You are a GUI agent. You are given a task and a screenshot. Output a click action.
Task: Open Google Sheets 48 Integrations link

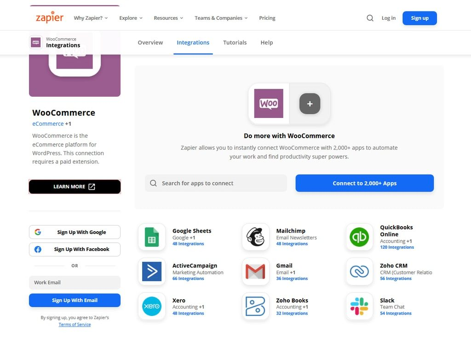pos(188,244)
